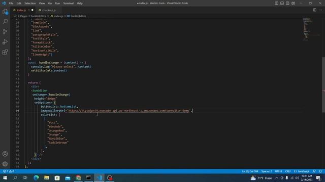This screenshot has height=182, width=325.
Task: Click src in the breadcrumb
Action: (x=15, y=16)
